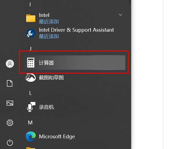180x149 pixels.
Task: Click the Intel Driver & Support Assistant icon
Action: pos(31,33)
